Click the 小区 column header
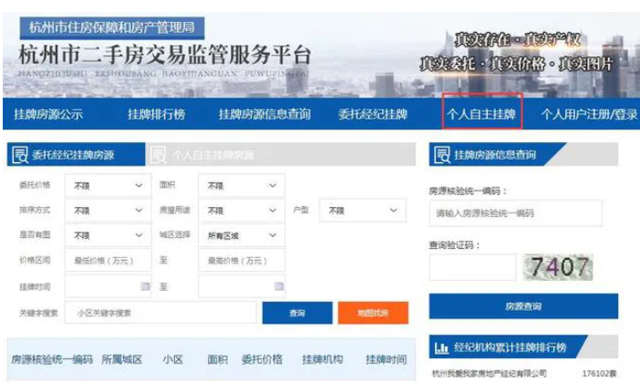The width and height of the screenshot is (640, 382). coord(172,359)
